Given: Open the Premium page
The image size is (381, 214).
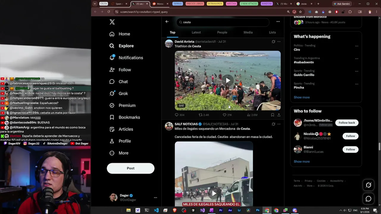Looking at the screenshot, I should tap(122, 105).
